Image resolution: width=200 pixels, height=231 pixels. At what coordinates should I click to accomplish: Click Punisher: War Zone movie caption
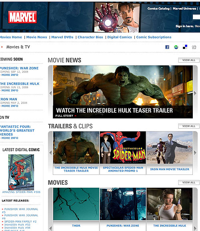click(123, 225)
